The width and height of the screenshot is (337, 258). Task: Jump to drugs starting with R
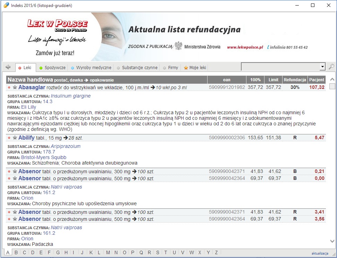tap(149, 252)
